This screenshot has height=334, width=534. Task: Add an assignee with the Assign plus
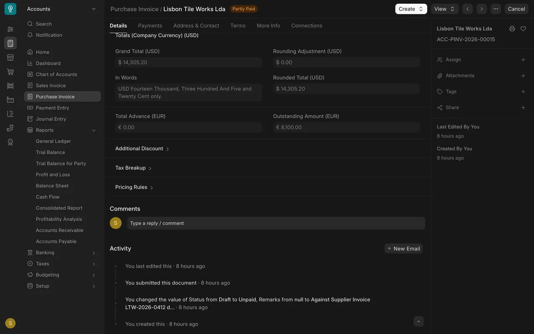coord(523,60)
